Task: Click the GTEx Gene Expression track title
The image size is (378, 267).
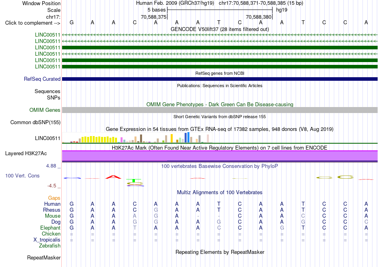Action: click(220, 129)
